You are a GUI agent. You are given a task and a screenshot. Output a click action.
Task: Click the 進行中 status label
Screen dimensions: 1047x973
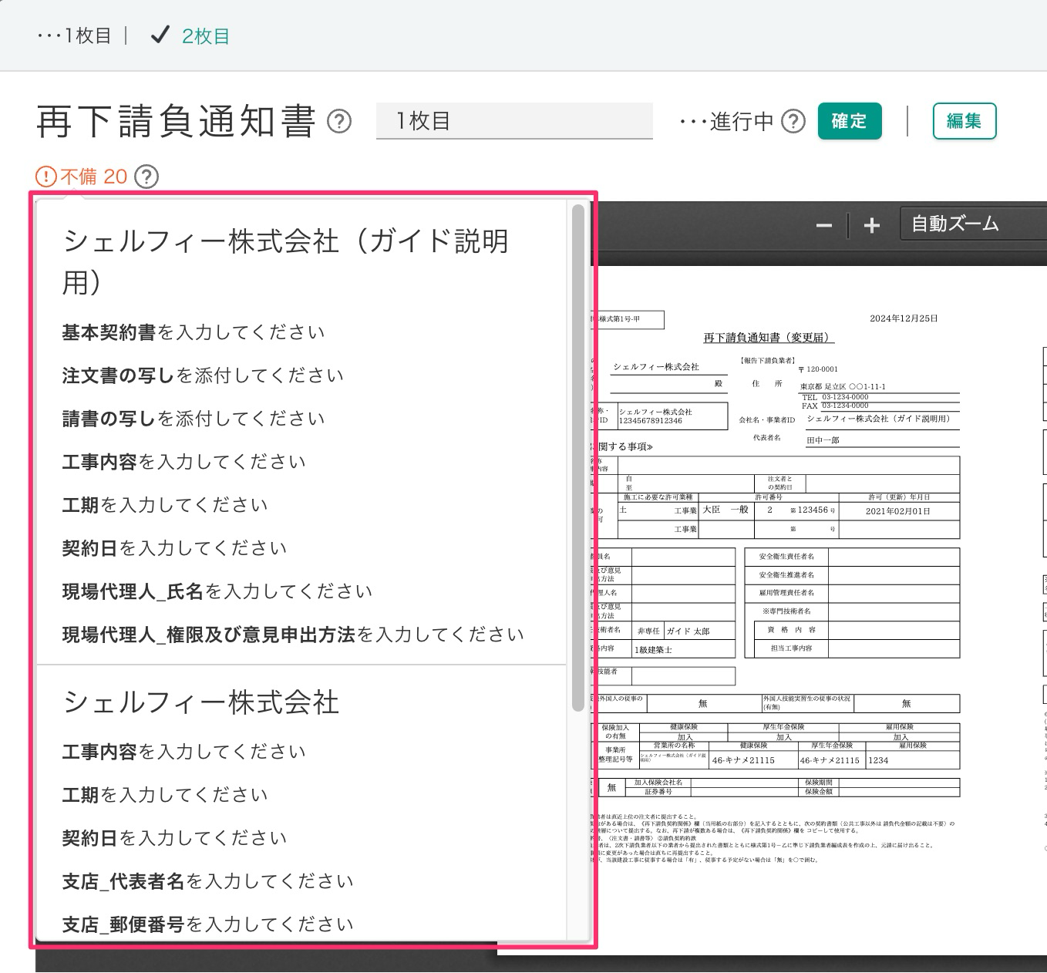(x=727, y=121)
